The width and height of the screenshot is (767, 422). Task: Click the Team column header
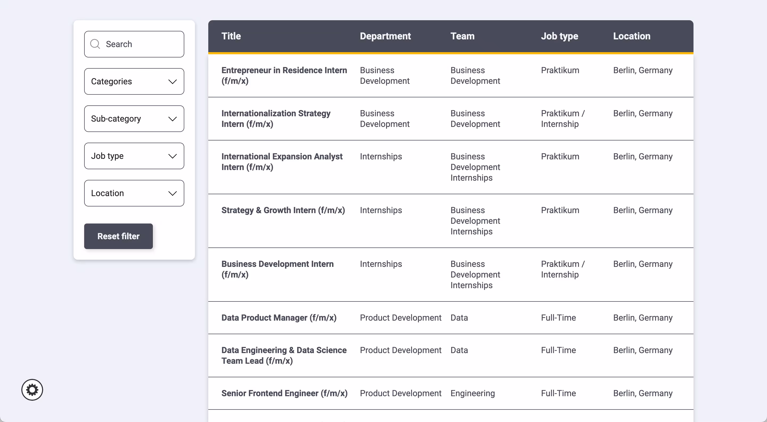(462, 36)
